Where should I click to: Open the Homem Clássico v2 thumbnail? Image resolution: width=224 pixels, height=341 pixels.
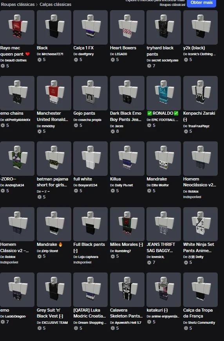pos(17,224)
